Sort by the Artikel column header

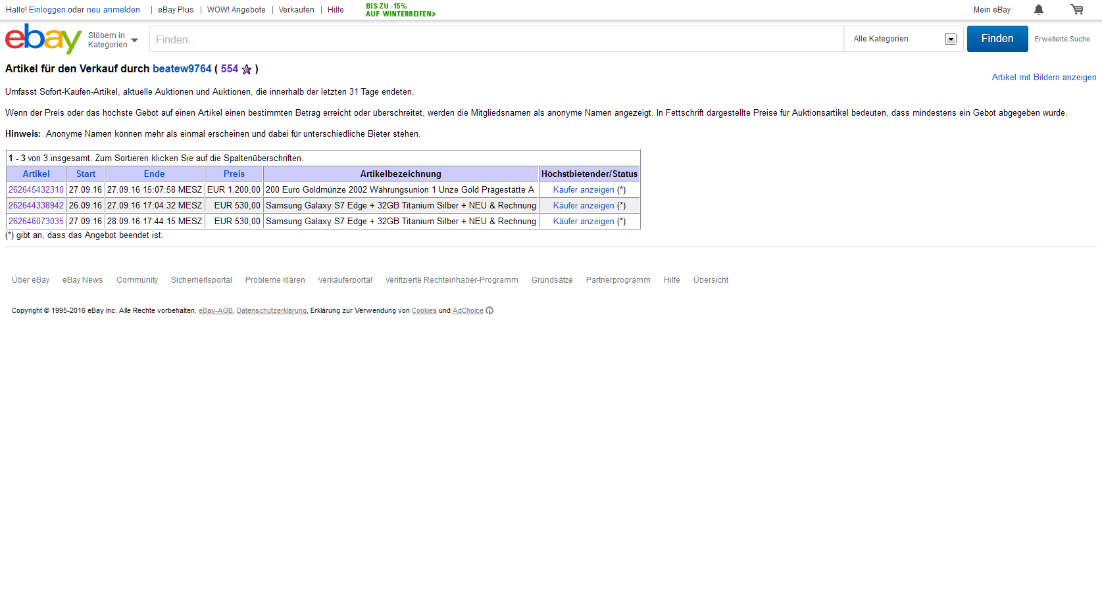pos(36,174)
